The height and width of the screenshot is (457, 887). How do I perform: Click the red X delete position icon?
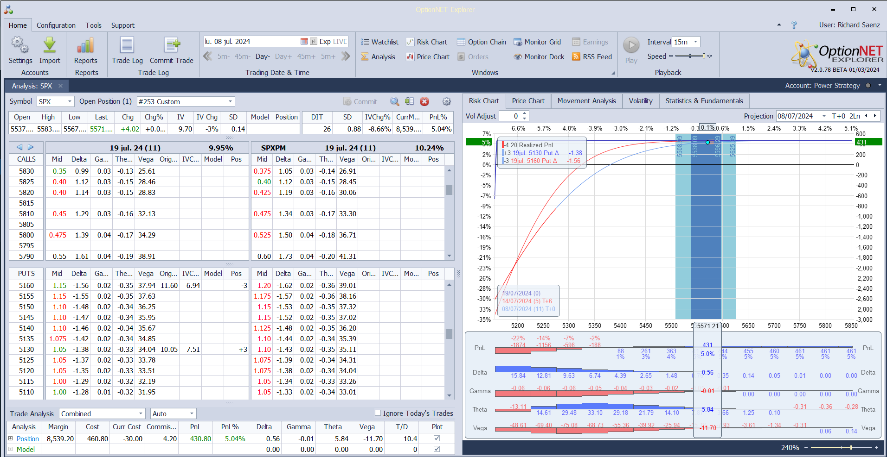[424, 101]
